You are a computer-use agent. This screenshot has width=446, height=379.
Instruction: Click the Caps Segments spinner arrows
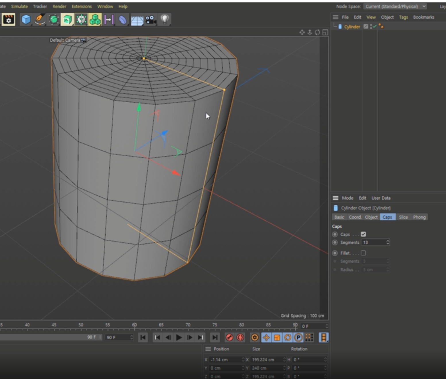point(388,243)
